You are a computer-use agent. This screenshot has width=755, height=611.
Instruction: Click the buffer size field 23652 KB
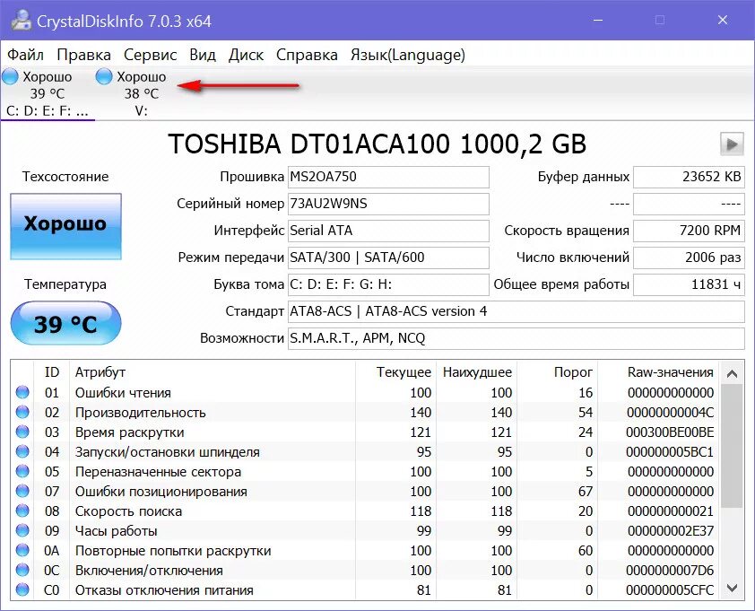coord(689,177)
